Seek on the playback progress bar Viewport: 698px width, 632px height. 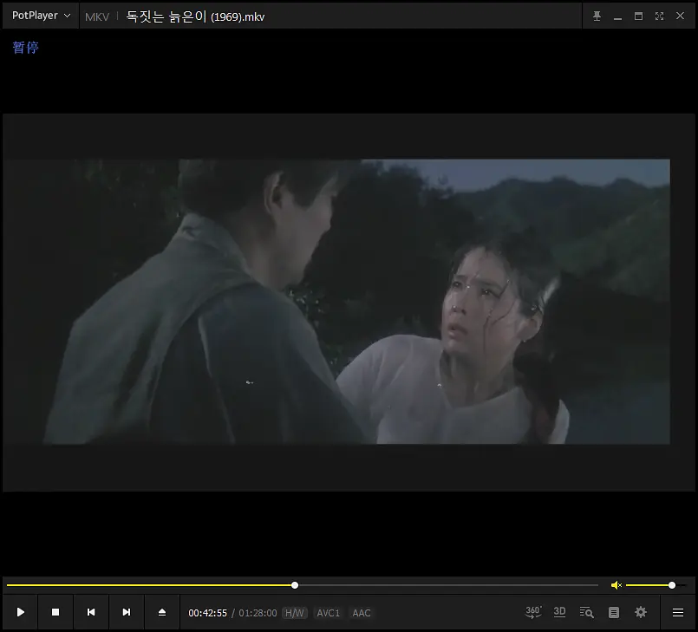point(303,585)
